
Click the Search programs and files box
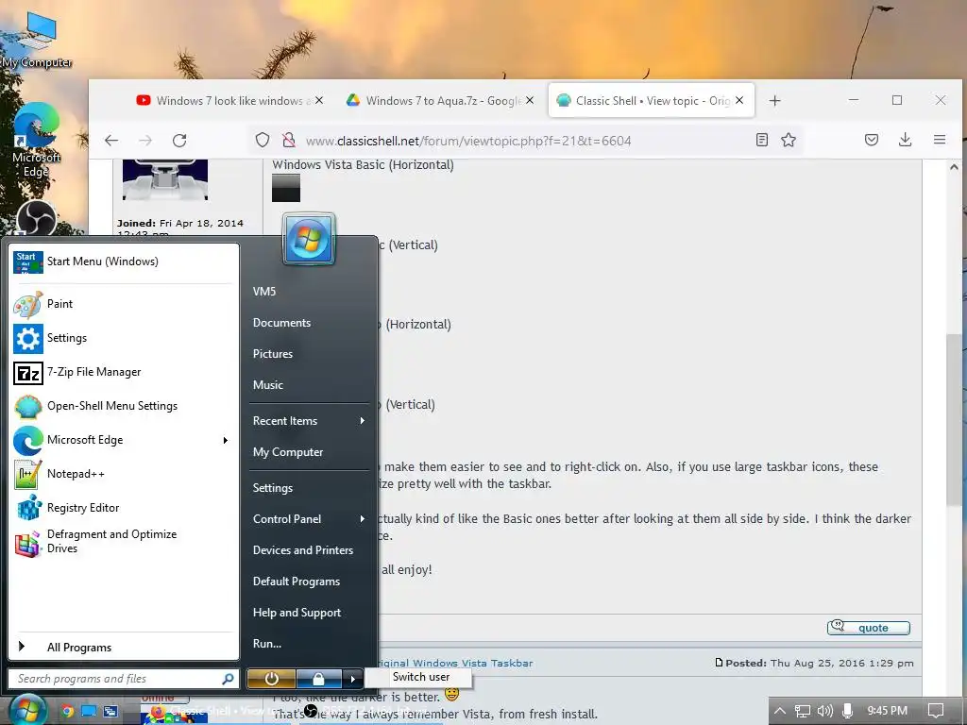(122, 679)
